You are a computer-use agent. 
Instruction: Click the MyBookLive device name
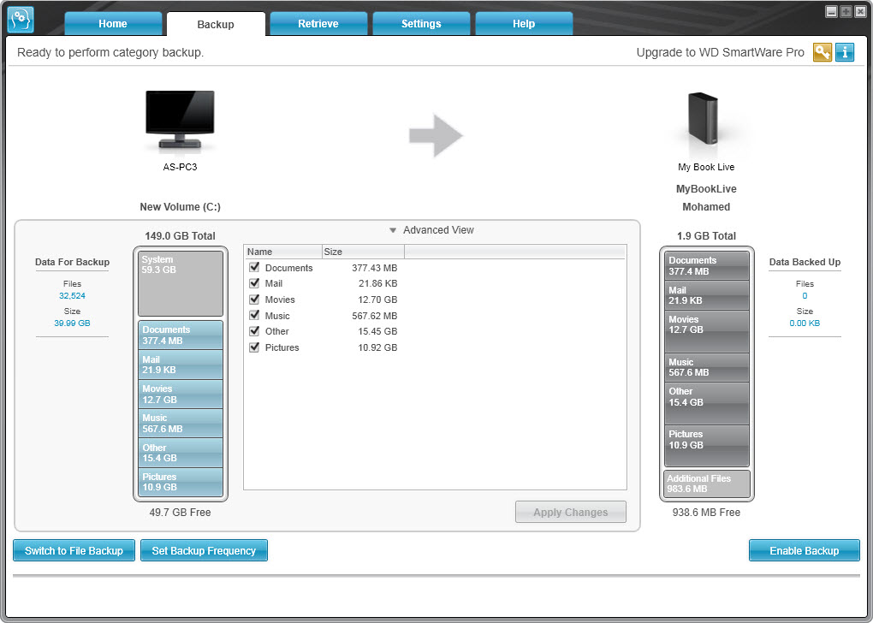(x=706, y=189)
